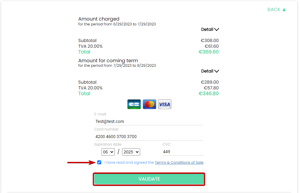Click the Amount charged heading

(x=99, y=19)
